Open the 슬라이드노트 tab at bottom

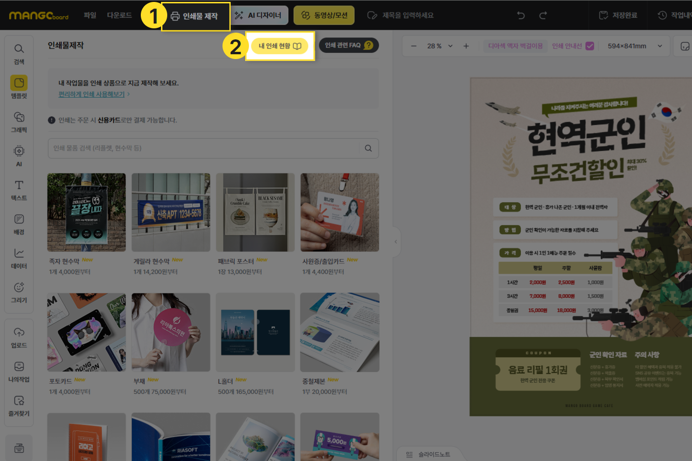pos(429,454)
